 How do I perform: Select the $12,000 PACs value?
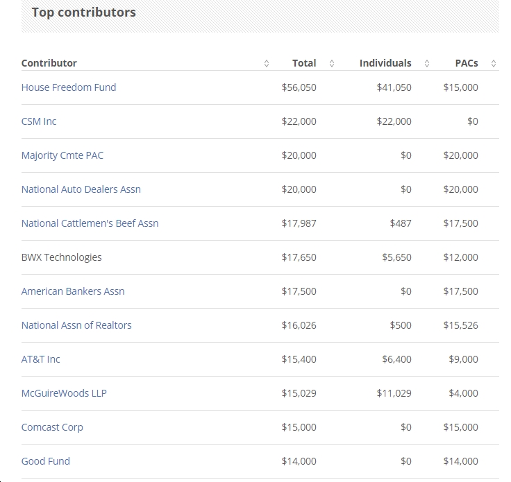[460, 257]
